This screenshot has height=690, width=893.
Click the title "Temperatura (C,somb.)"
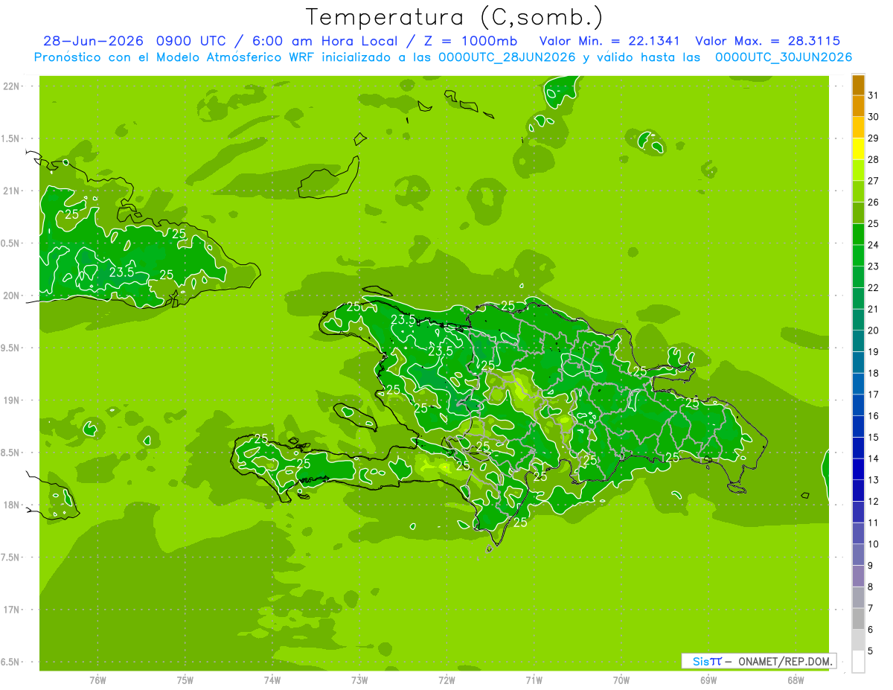[x=454, y=17]
